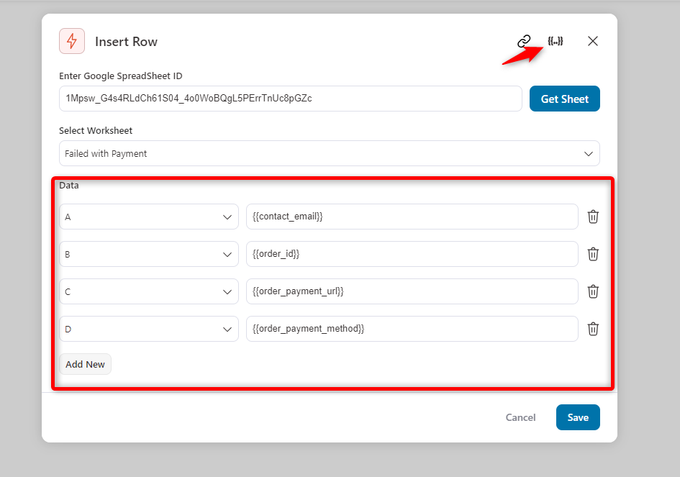Edit the {{contact_email}} value field

pyautogui.click(x=412, y=217)
